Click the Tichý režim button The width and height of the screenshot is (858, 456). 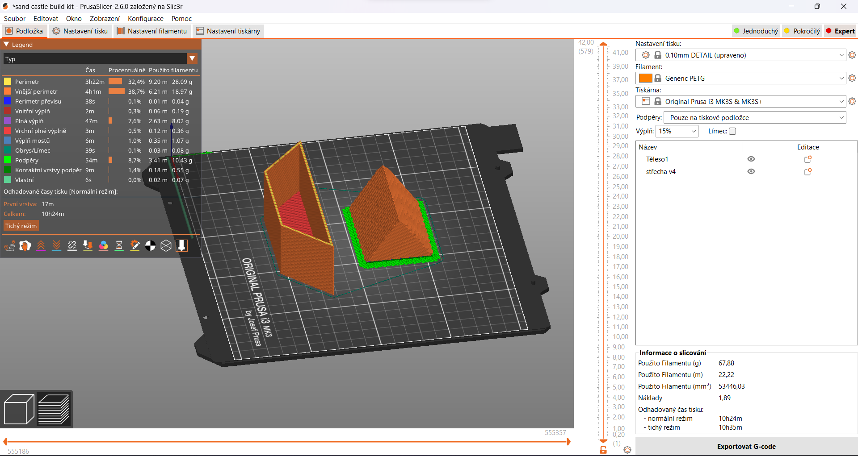[21, 226]
